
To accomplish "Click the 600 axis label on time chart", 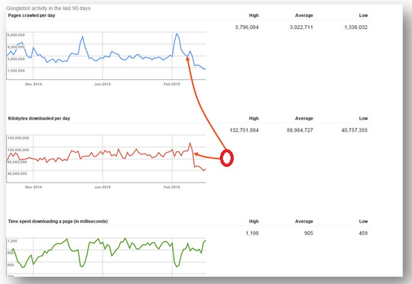I will pos(11,265).
